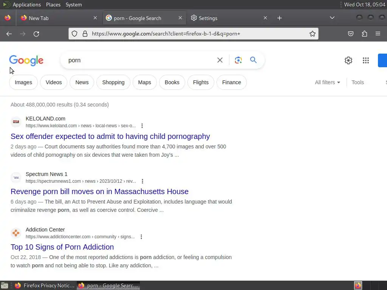
Task: Go back with the browser back arrow
Action: pyautogui.click(x=9, y=34)
